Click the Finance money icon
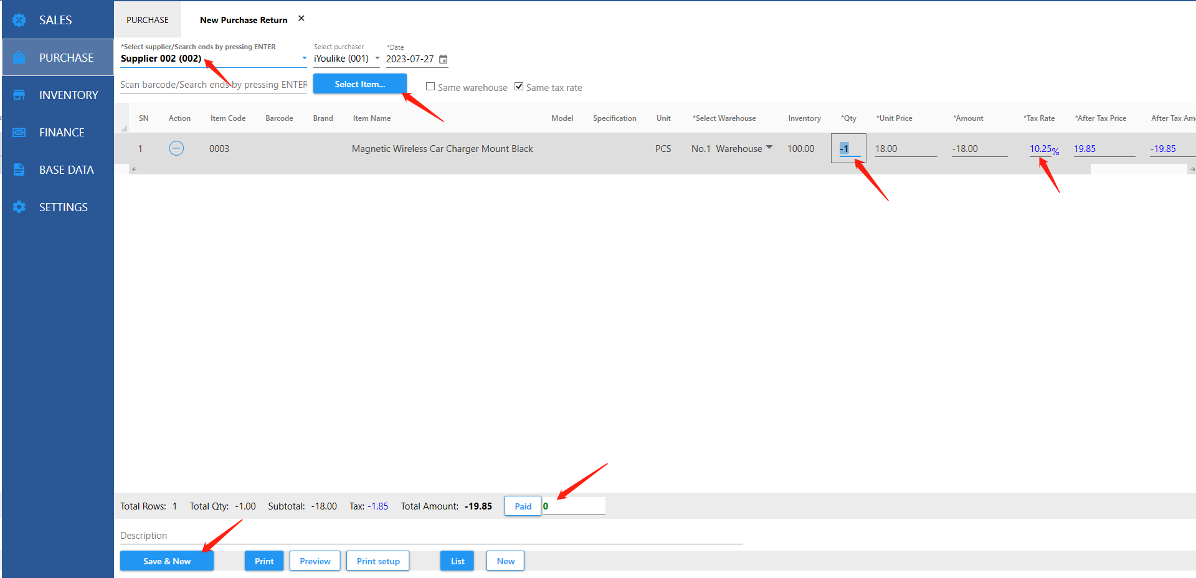Screen dimensions: 1196x578 (19, 132)
